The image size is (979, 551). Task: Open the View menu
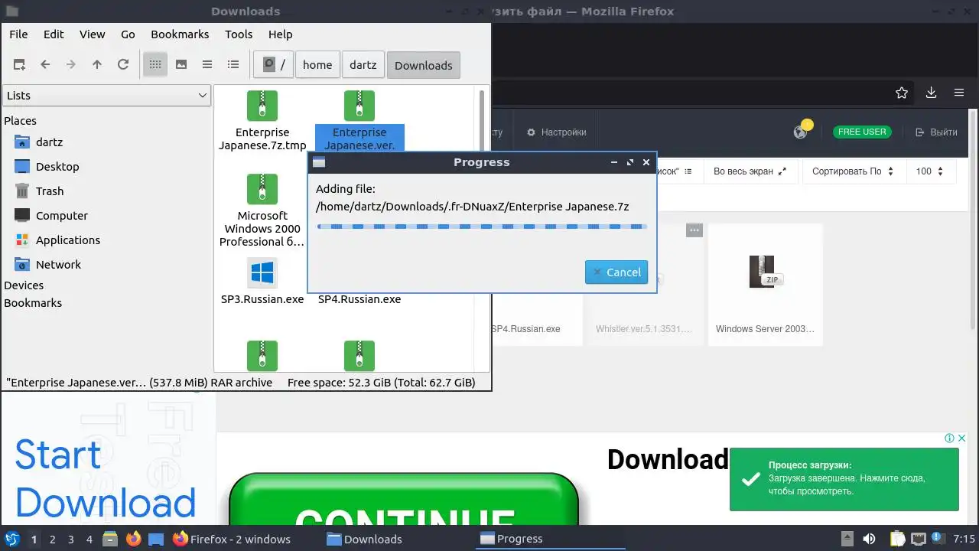(93, 34)
